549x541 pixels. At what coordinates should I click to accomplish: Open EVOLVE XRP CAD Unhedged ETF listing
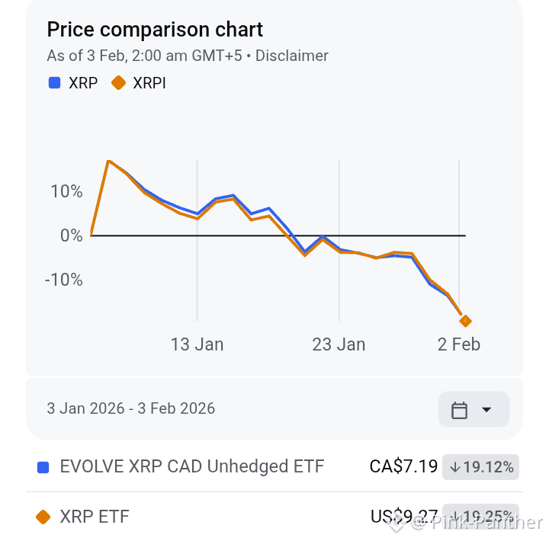(x=192, y=466)
